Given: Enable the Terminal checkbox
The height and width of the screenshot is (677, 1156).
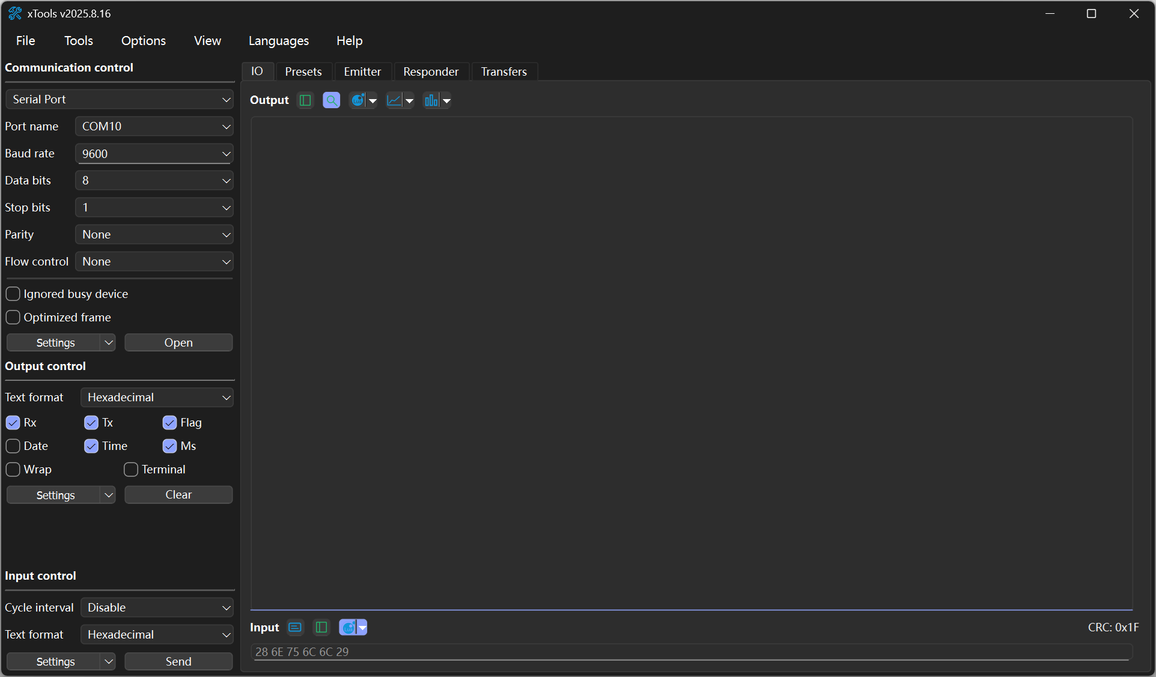Looking at the screenshot, I should click(131, 470).
